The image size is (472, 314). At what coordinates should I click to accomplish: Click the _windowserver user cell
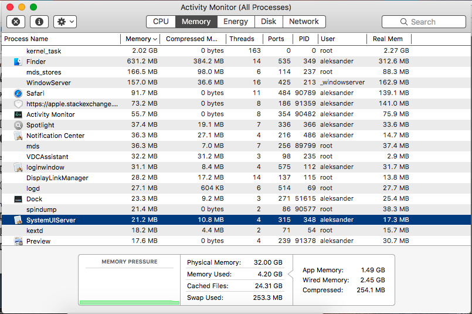(342, 82)
